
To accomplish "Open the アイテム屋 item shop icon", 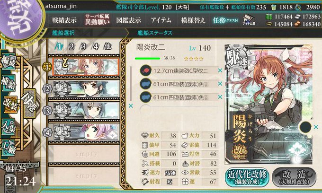I will coord(249,20).
